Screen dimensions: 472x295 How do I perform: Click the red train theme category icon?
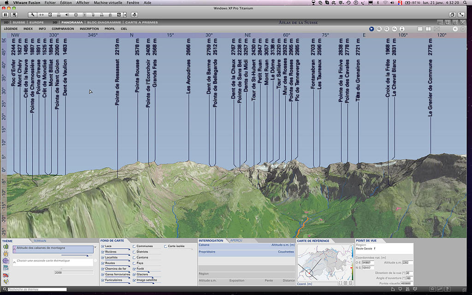[6, 274]
